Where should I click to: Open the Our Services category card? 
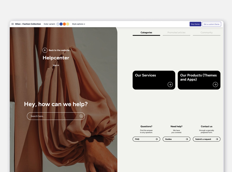click(x=154, y=80)
